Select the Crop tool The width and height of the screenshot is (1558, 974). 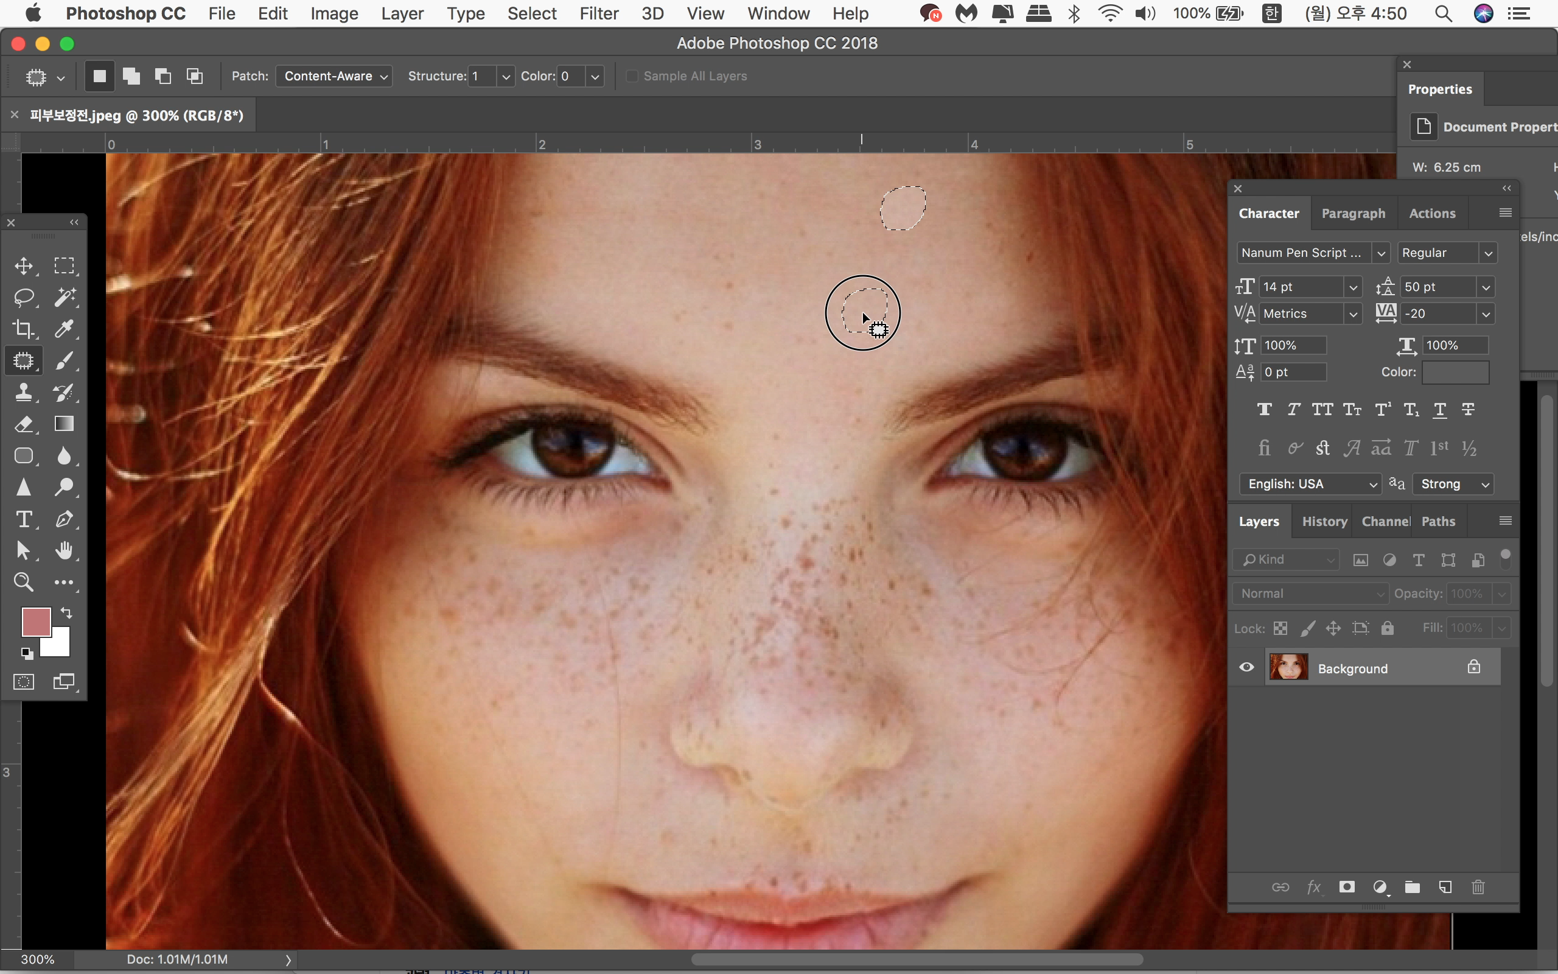24,329
